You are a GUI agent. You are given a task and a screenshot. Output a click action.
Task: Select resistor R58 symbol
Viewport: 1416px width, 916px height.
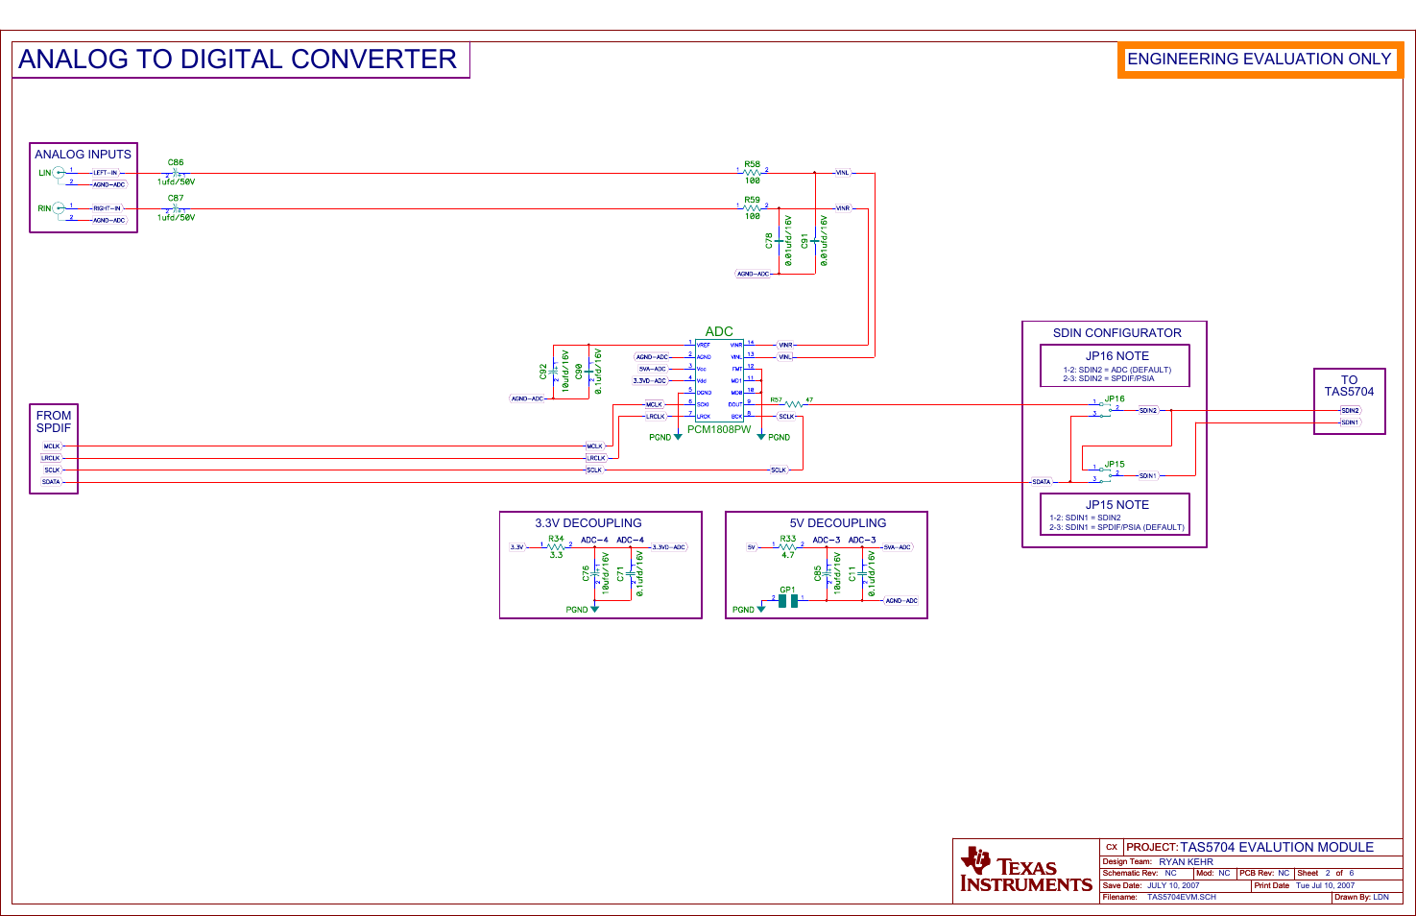point(752,173)
